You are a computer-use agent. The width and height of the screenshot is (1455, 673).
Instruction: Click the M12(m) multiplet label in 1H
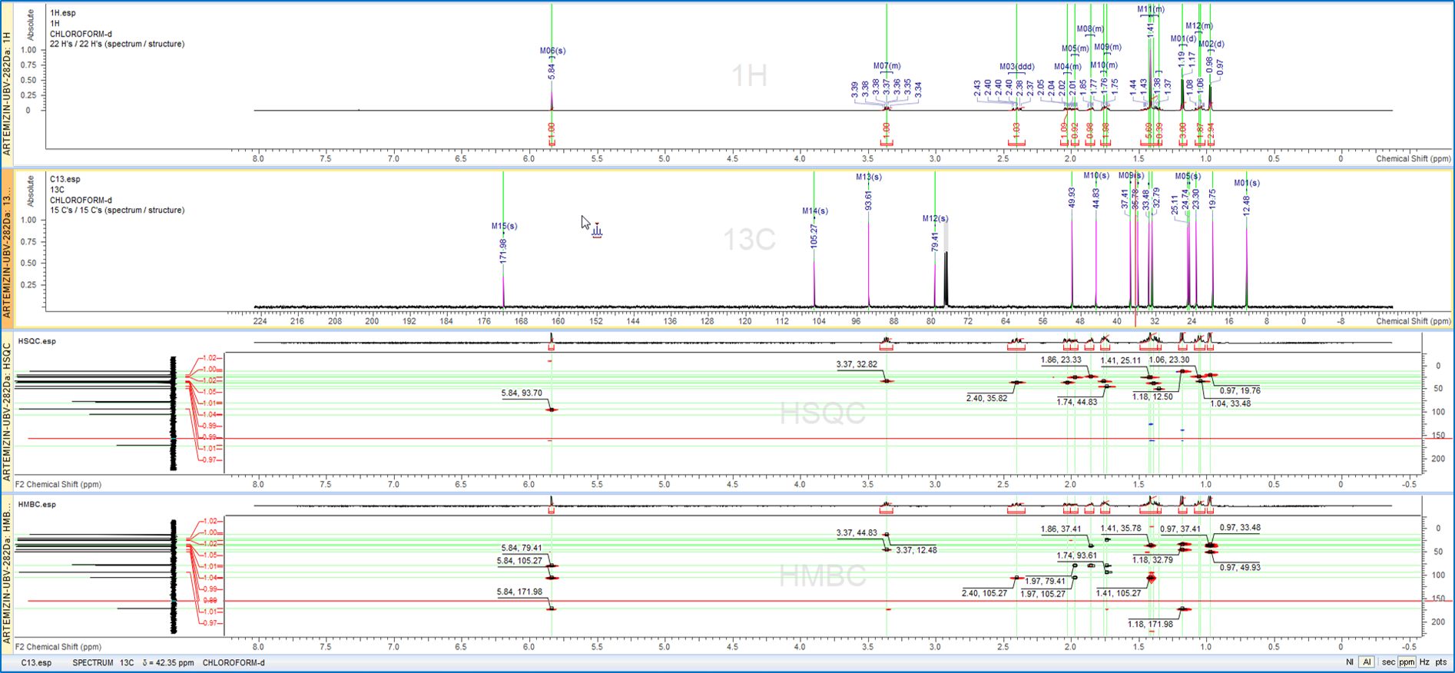click(x=1198, y=26)
